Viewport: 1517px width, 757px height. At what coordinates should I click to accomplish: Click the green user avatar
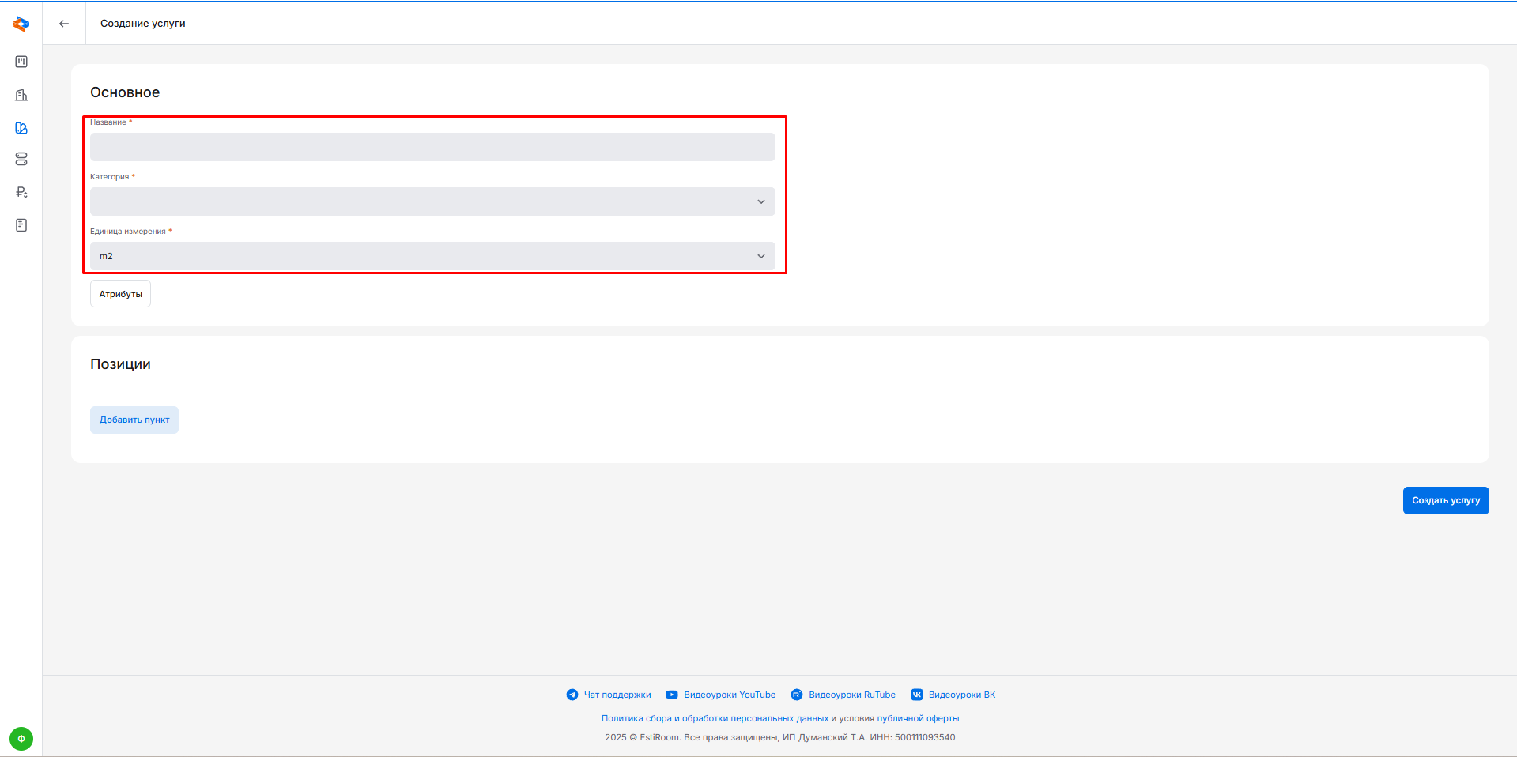pyautogui.click(x=21, y=739)
